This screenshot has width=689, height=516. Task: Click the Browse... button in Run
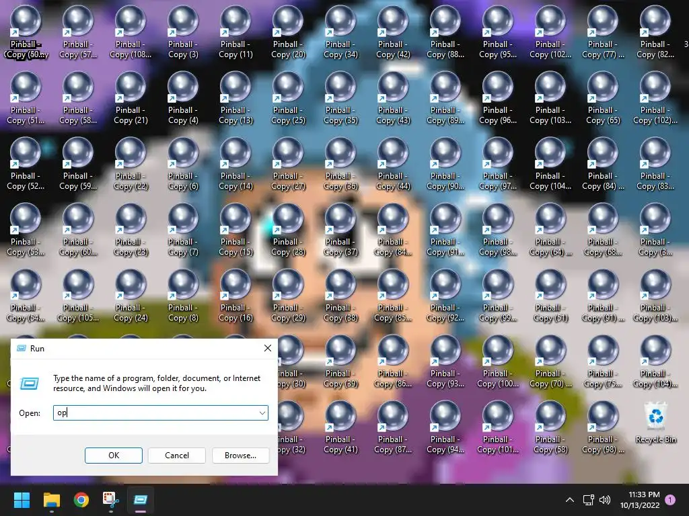(x=240, y=456)
